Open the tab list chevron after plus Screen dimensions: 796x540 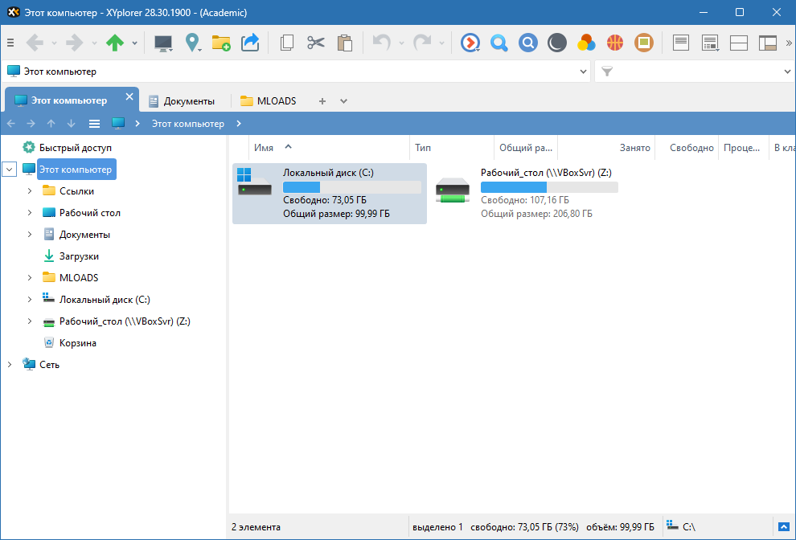tap(343, 101)
